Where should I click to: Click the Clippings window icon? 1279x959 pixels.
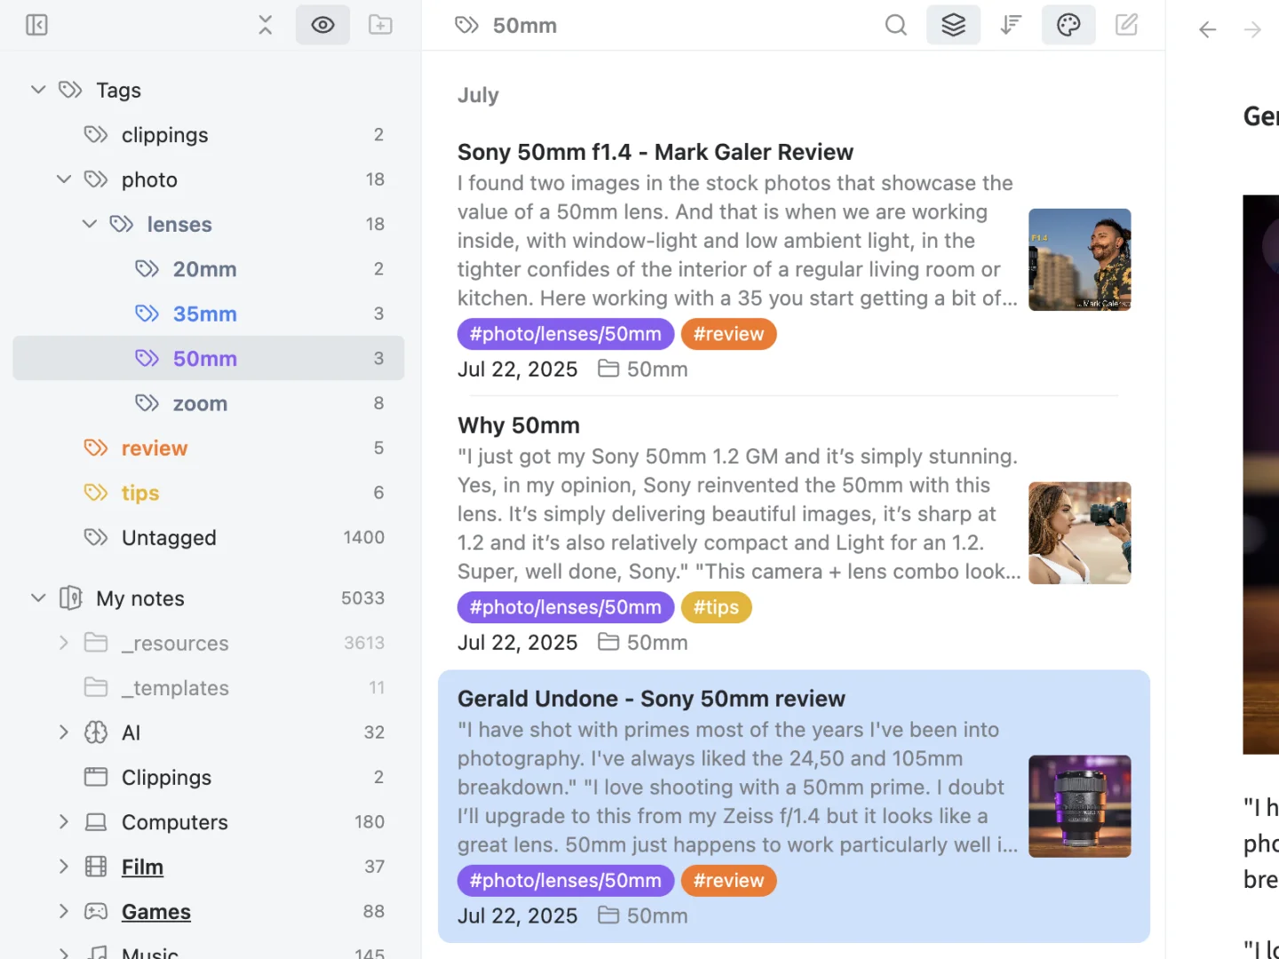96,777
